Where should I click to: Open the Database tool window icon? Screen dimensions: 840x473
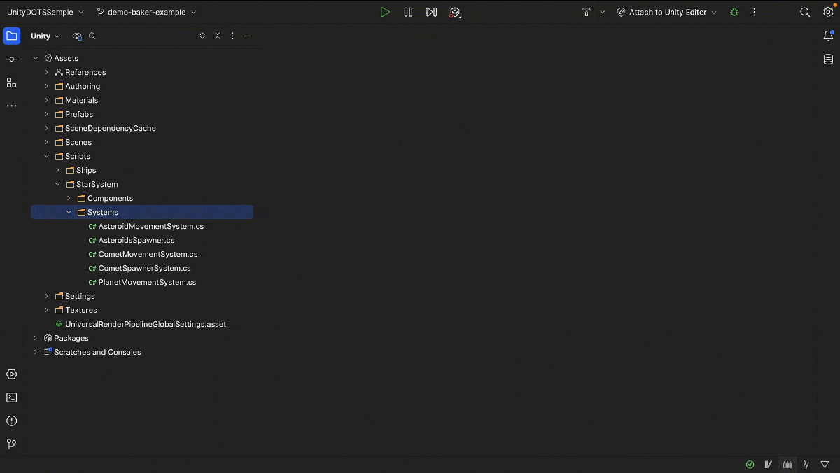point(828,59)
